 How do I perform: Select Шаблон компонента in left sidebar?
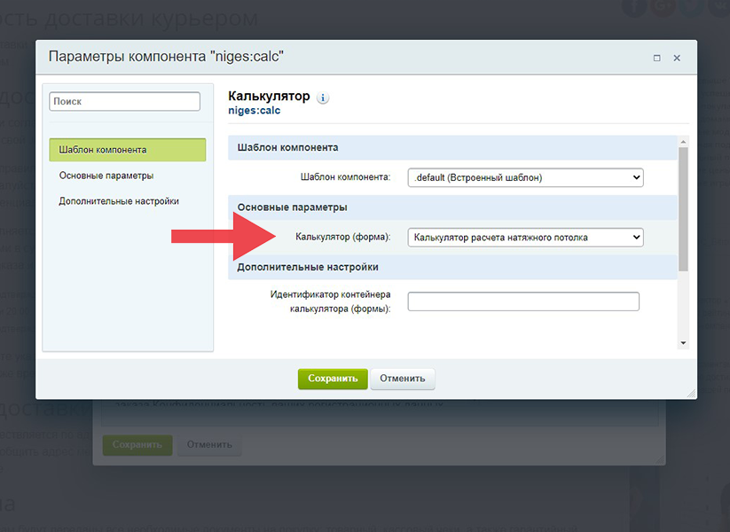pos(128,150)
